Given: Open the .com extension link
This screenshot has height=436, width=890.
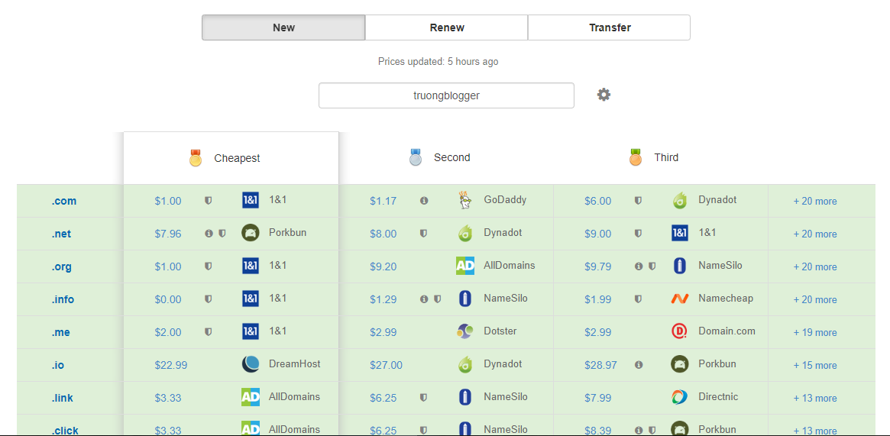Looking at the screenshot, I should click(x=63, y=202).
